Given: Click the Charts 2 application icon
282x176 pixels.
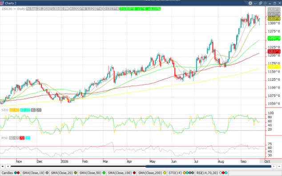Looking at the screenshot, I should [x=2, y=3].
